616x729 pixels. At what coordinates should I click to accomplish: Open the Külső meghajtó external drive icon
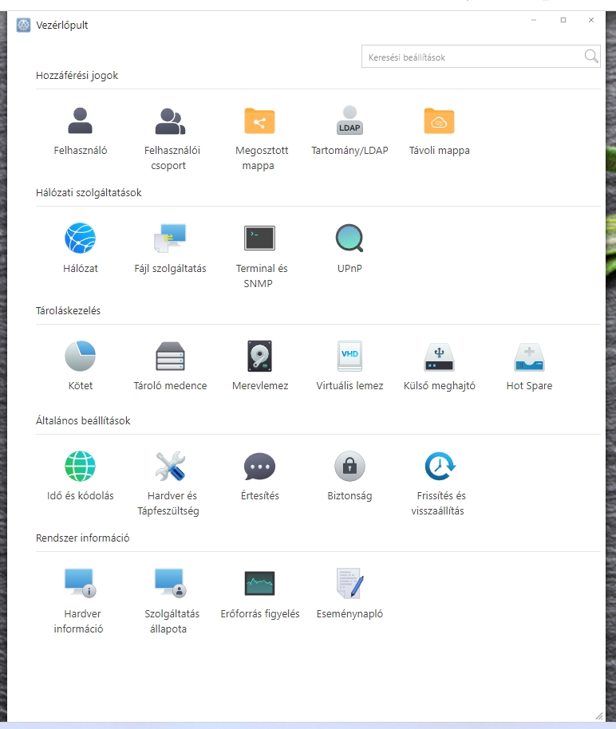439,357
